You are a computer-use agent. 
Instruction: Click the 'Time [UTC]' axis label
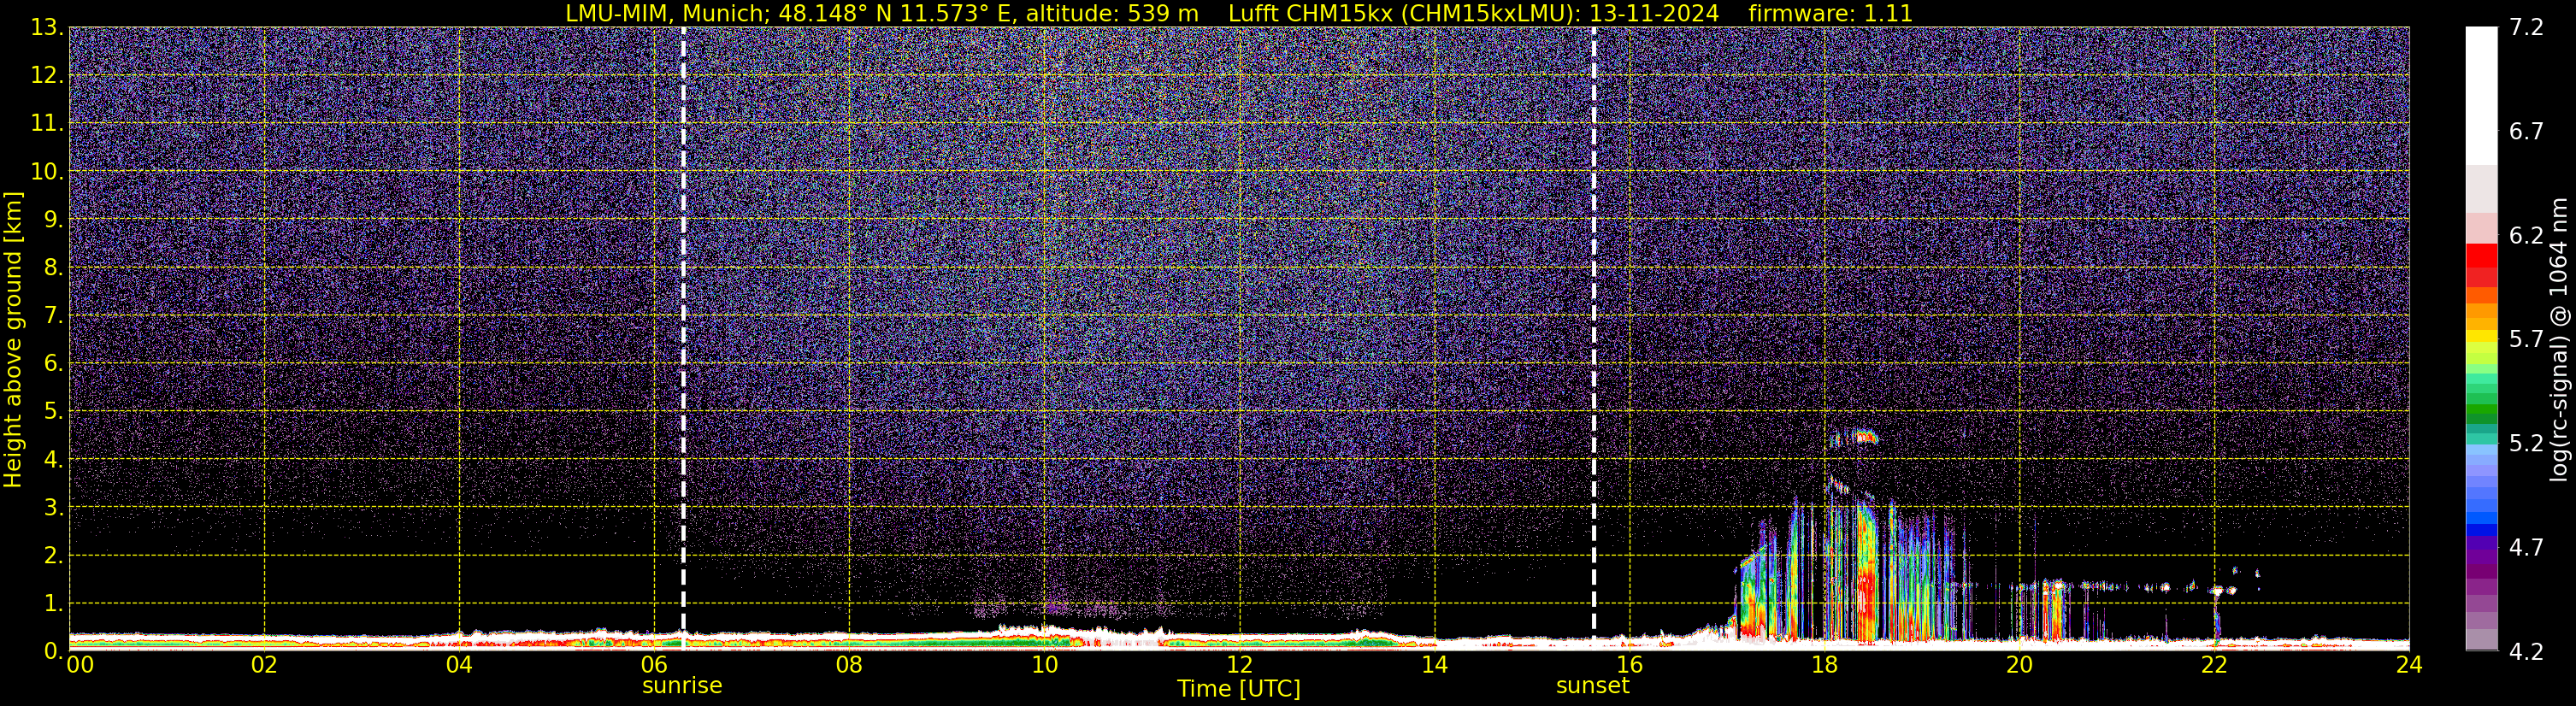coord(1238,689)
